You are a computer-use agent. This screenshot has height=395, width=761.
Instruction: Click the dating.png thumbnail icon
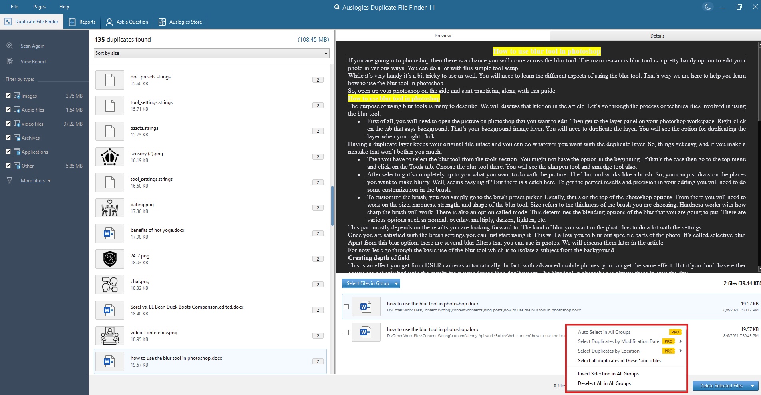click(x=110, y=208)
